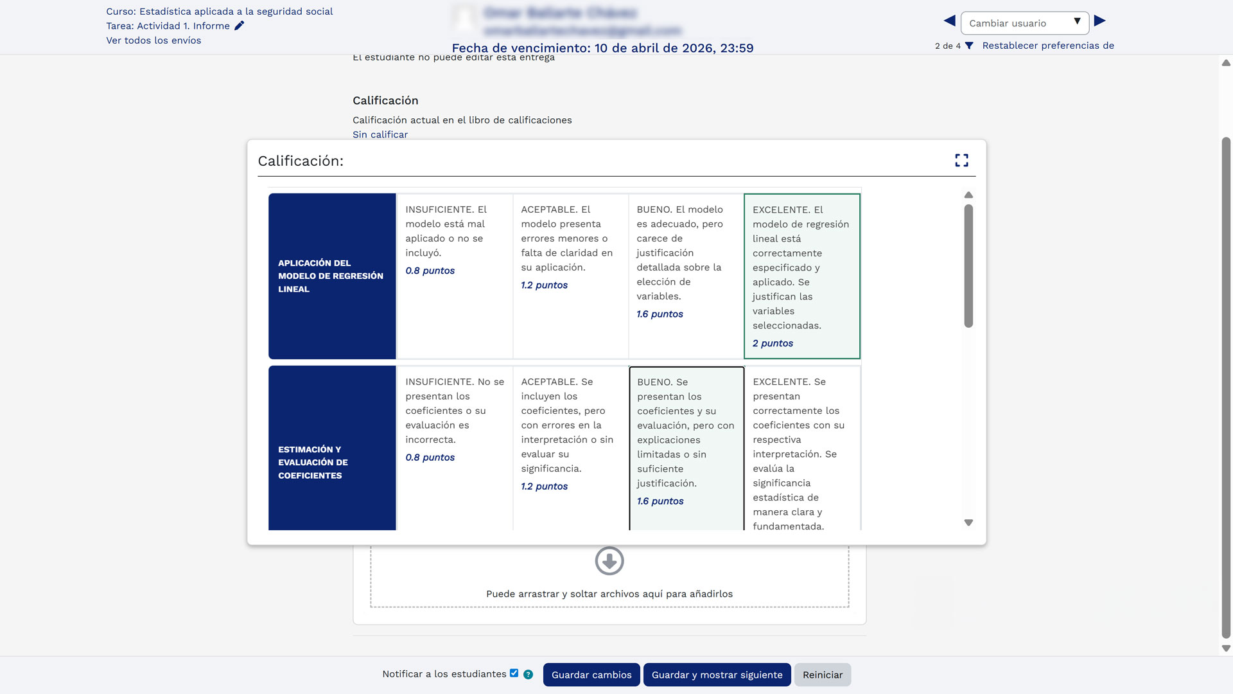
Task: Click "Guardar cambios"
Action: [x=591, y=675]
